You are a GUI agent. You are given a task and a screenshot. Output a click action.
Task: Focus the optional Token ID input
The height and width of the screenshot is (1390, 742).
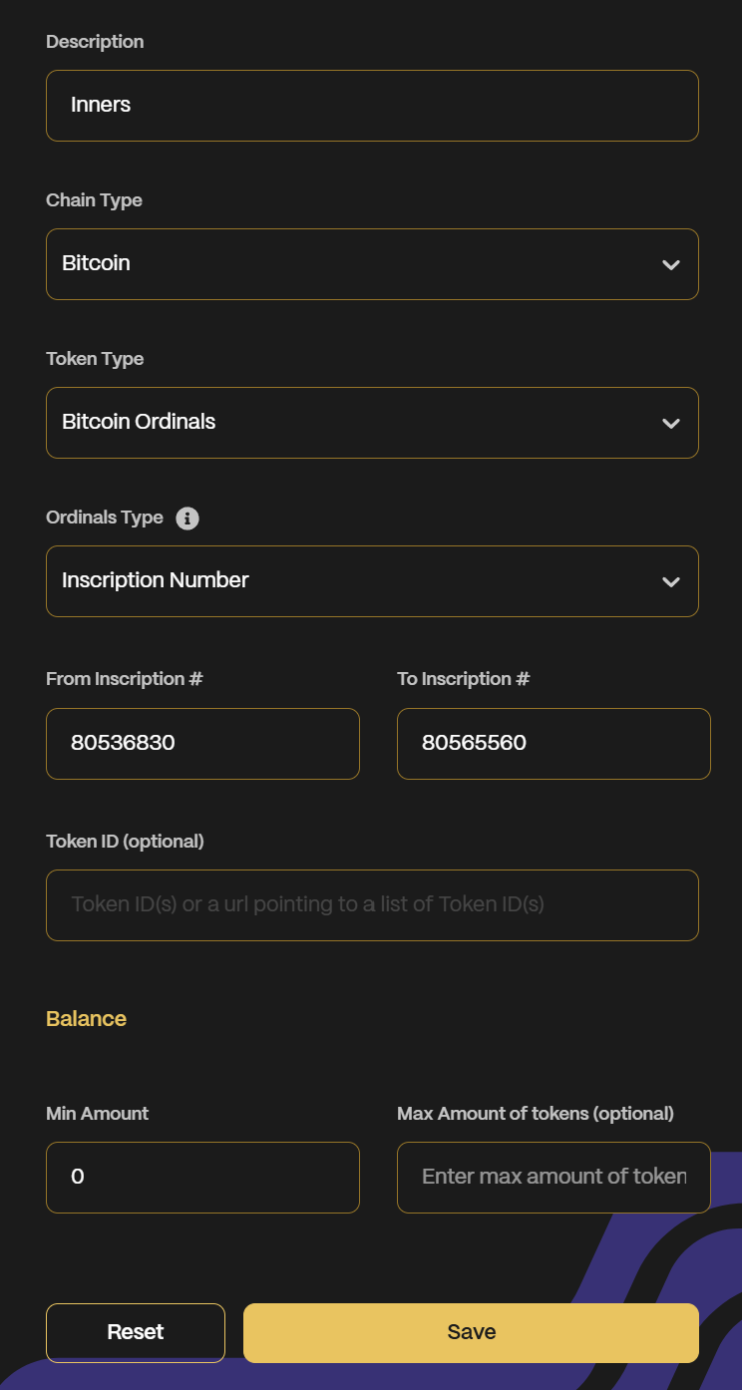click(x=372, y=905)
